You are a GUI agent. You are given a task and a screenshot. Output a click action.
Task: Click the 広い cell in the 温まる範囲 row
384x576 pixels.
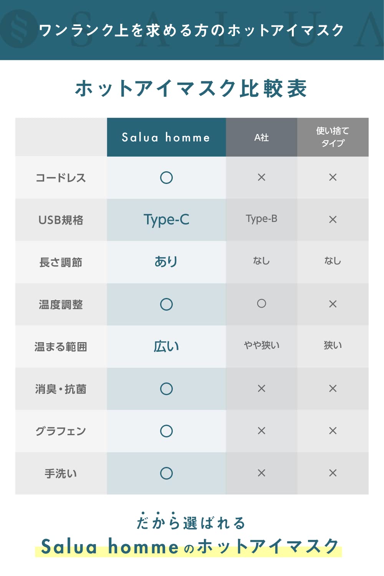coord(166,346)
